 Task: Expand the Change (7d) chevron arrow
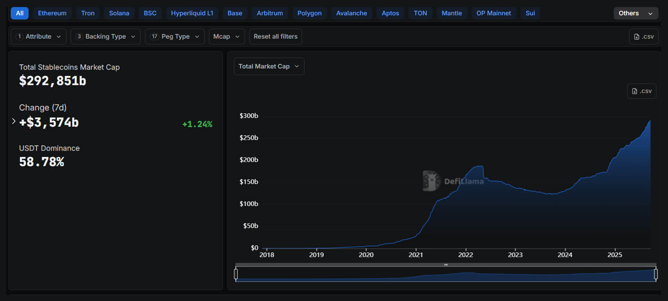pyautogui.click(x=13, y=121)
